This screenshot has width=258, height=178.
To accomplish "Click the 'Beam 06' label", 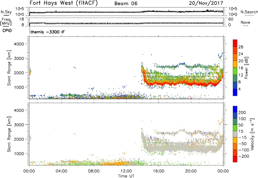I will pos(126,4).
